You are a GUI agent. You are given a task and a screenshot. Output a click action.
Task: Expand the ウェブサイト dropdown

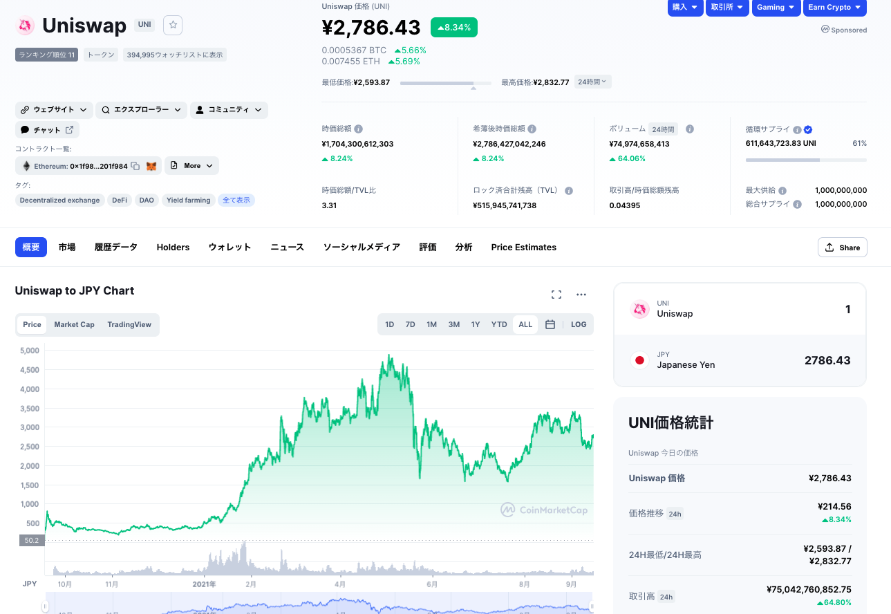54,110
